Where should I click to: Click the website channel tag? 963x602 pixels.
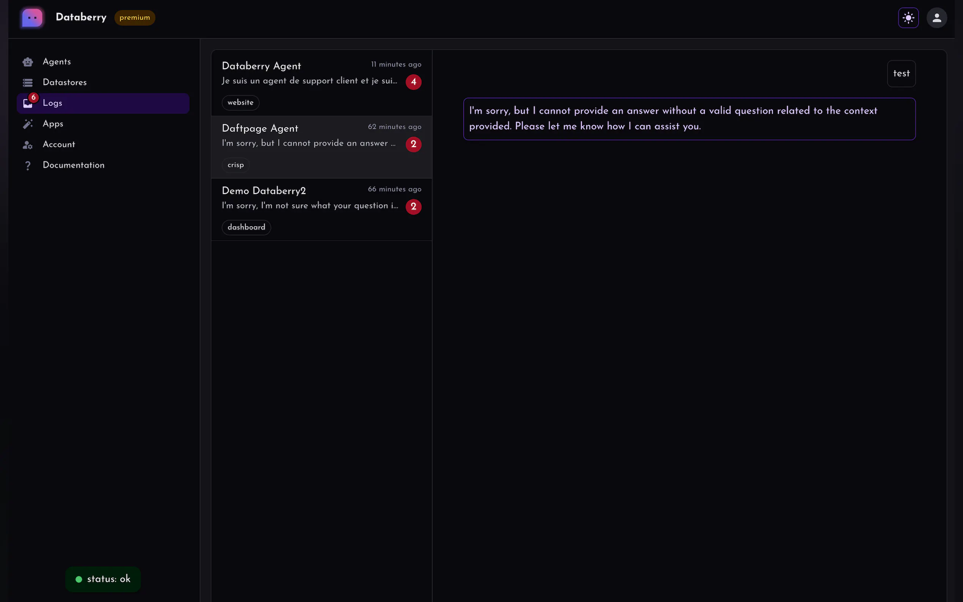click(x=240, y=103)
